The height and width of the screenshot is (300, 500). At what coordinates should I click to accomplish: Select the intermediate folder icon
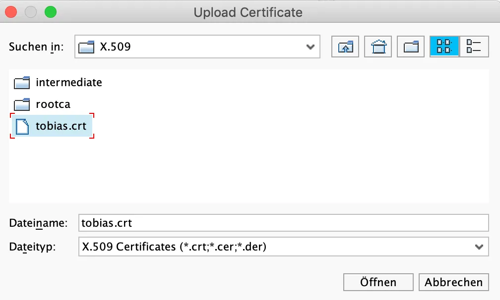(x=22, y=83)
